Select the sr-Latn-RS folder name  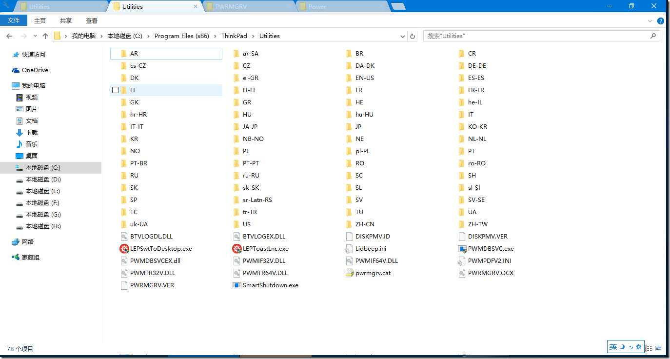257,200
